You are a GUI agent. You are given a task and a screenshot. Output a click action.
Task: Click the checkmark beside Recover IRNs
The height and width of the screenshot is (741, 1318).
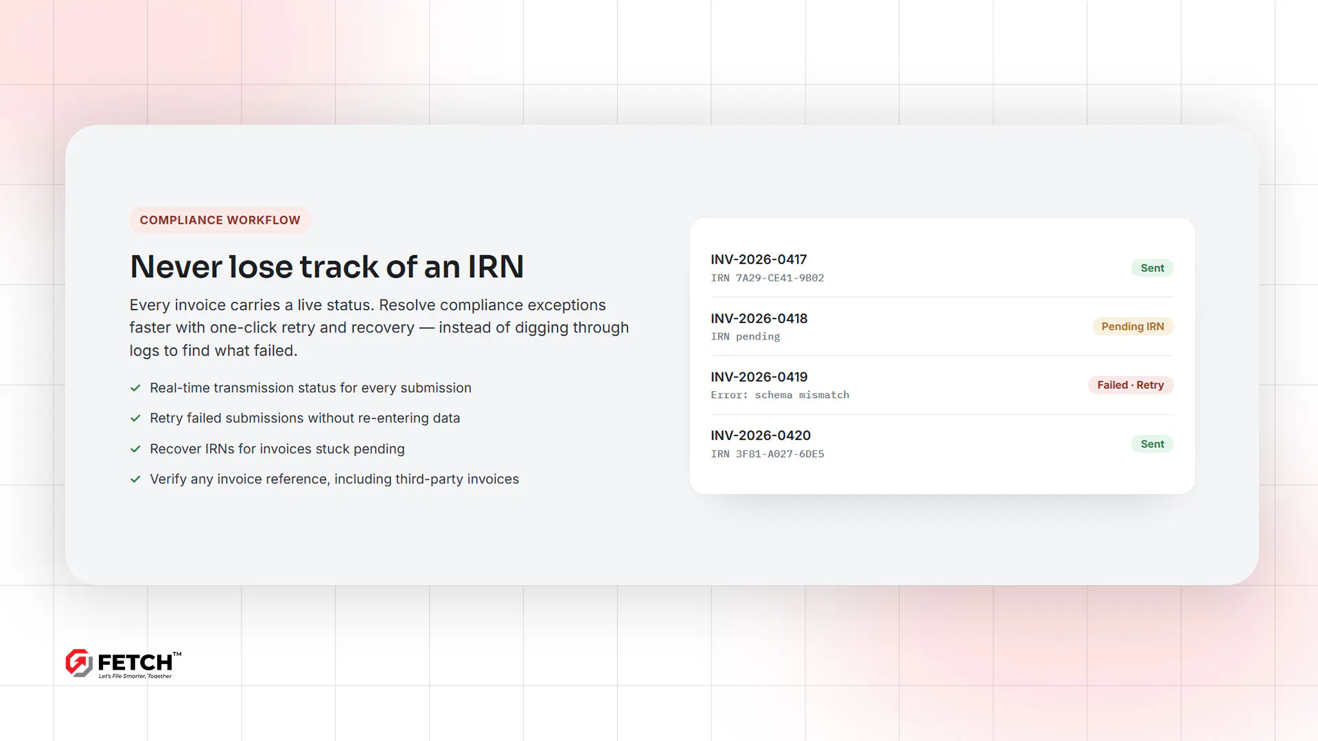coord(135,449)
